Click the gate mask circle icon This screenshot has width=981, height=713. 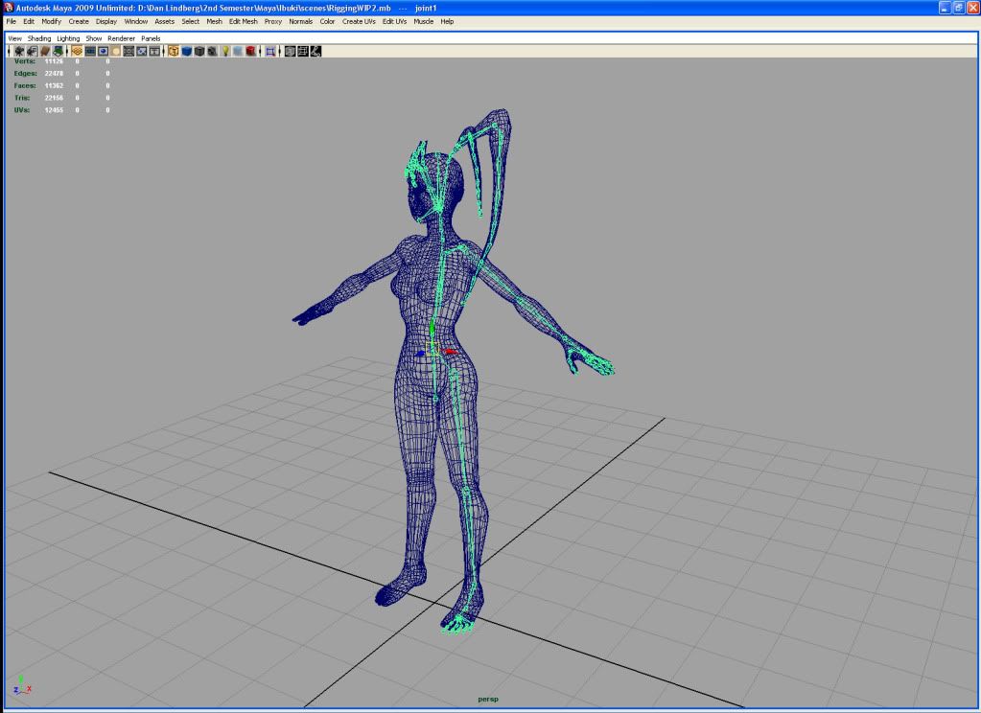click(116, 52)
